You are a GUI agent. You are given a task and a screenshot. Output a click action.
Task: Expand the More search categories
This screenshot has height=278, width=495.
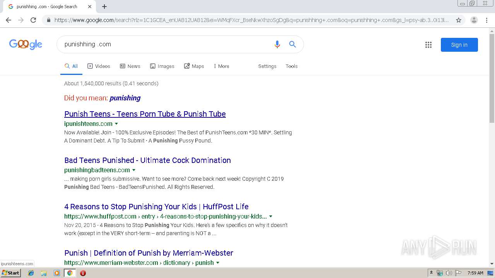click(x=221, y=66)
